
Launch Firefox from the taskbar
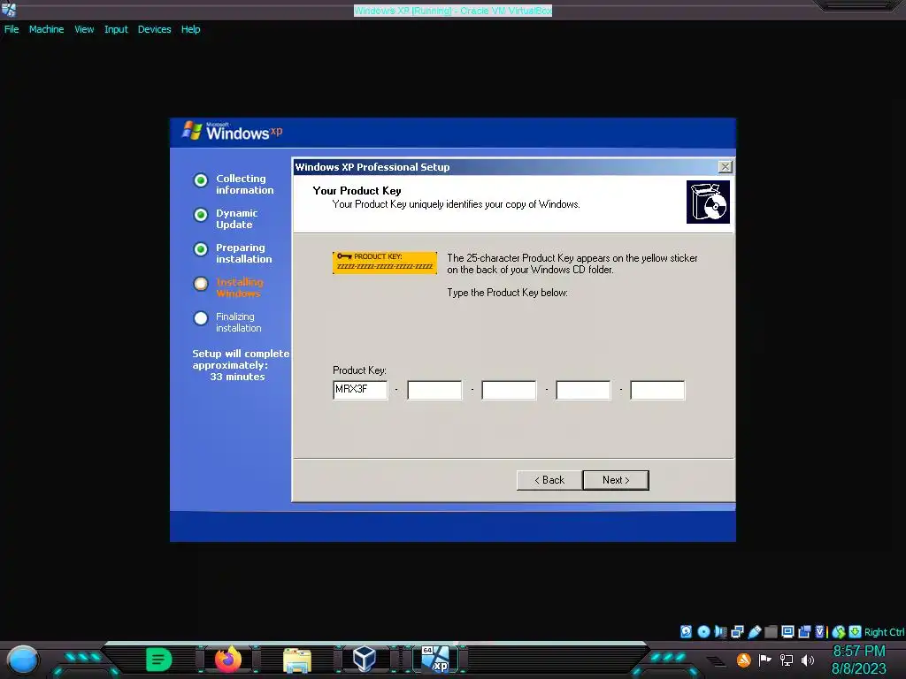coord(228,660)
